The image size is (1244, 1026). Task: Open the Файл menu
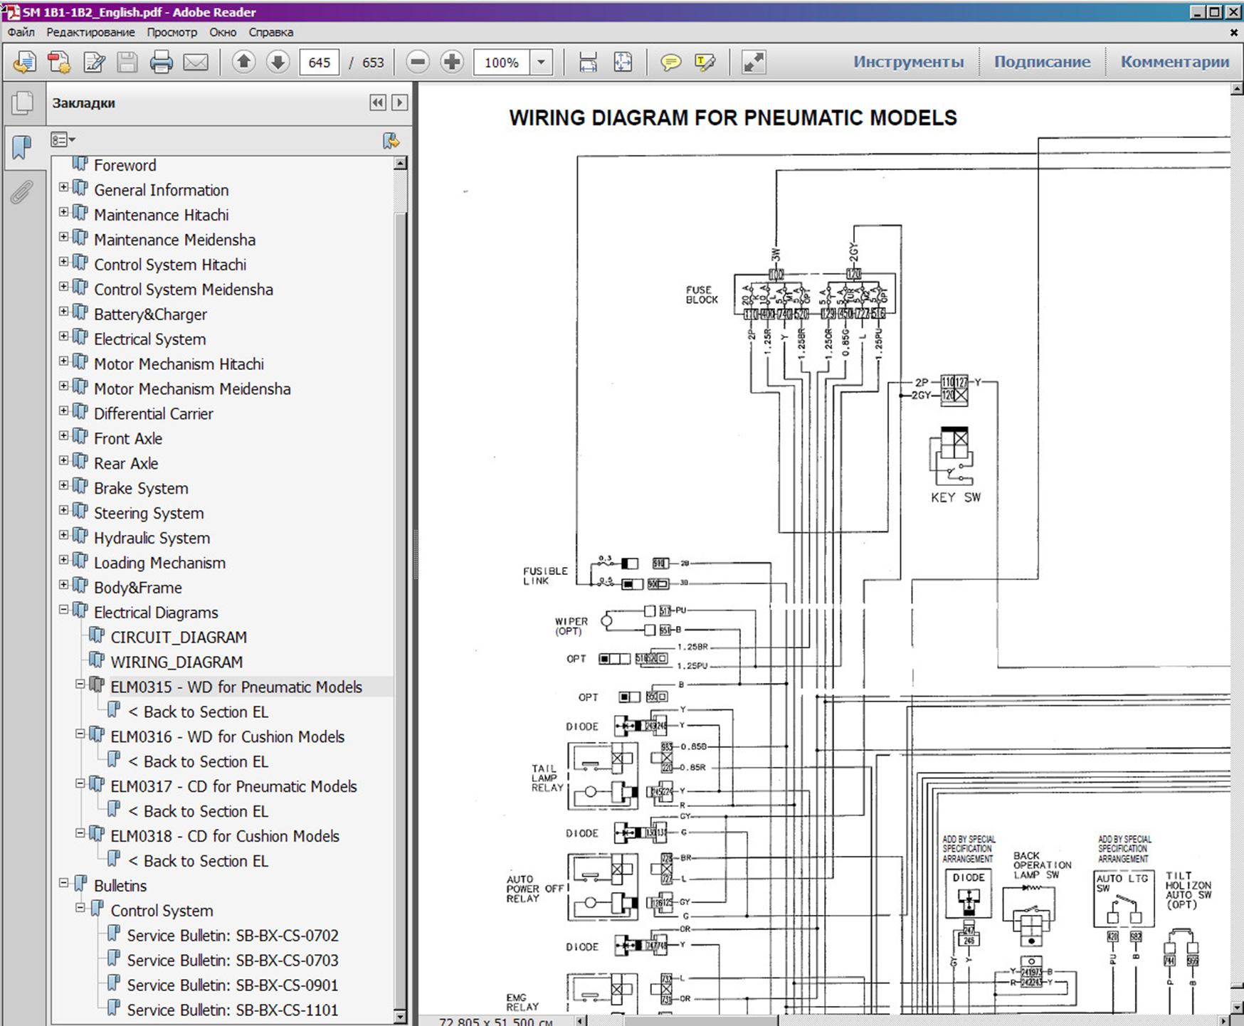(x=21, y=32)
